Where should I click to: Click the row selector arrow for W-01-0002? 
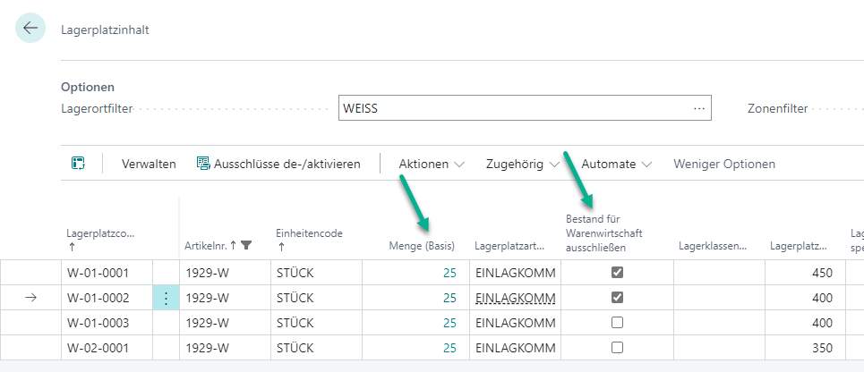pyautogui.click(x=30, y=298)
